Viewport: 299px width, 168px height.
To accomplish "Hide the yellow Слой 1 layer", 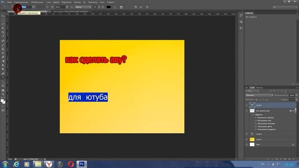I will [247, 140].
